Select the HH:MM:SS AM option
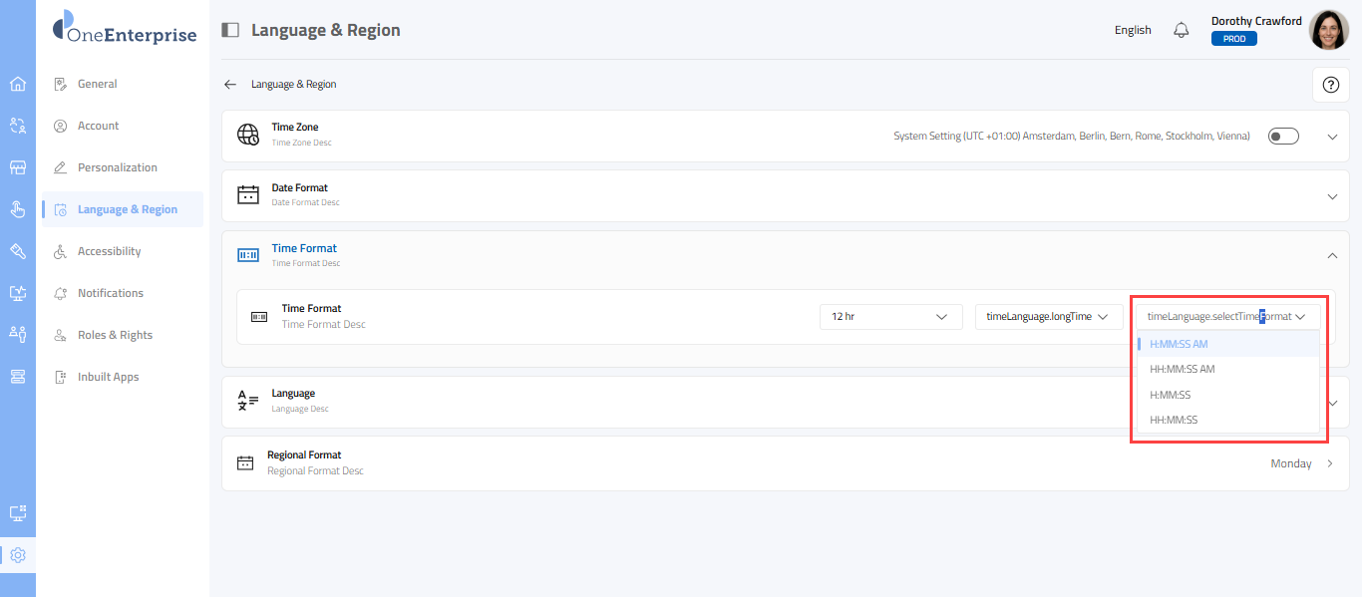Viewport: 1362px width, 597px height. [x=1183, y=369]
